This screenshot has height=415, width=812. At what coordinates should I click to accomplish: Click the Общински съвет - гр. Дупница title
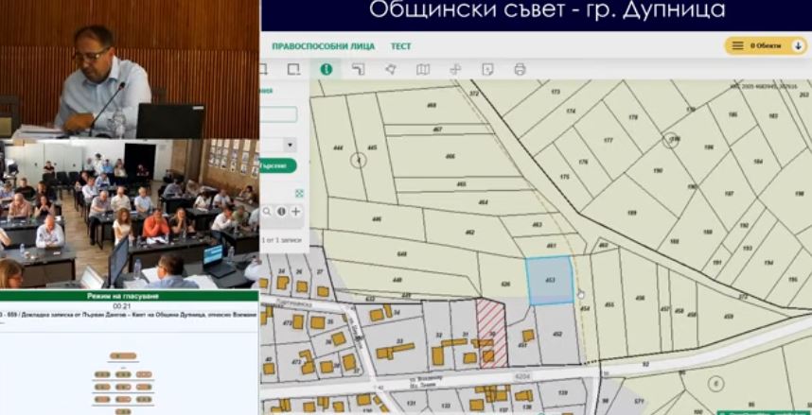point(547,9)
